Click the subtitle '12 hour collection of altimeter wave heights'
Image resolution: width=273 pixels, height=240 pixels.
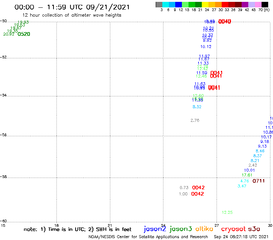coord(72,15)
